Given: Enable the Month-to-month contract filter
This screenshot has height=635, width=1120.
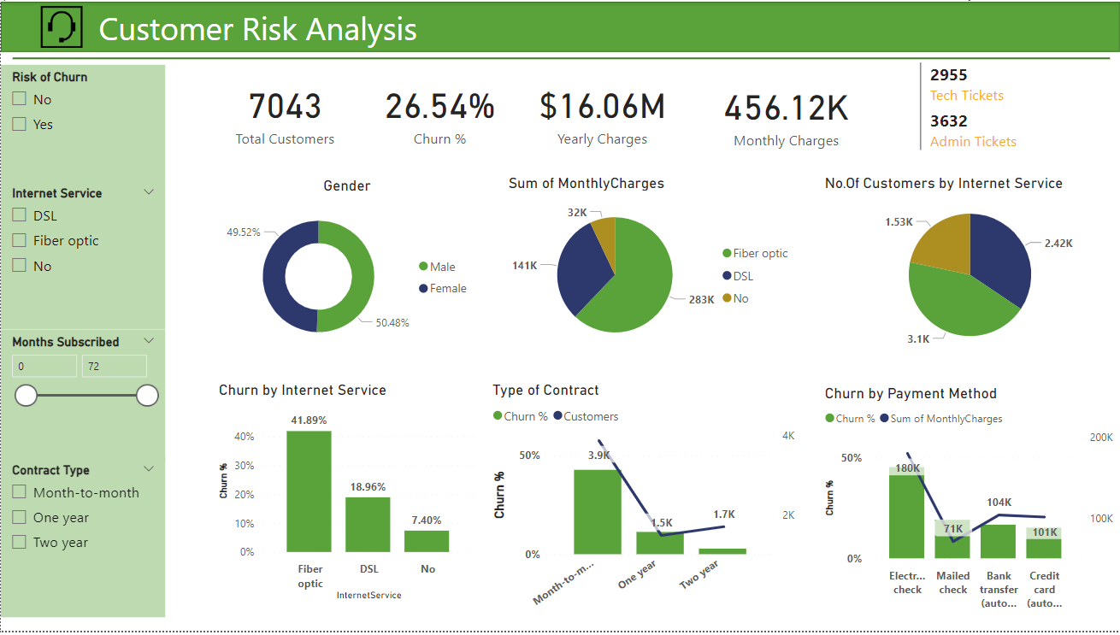Looking at the screenshot, I should 20,492.
